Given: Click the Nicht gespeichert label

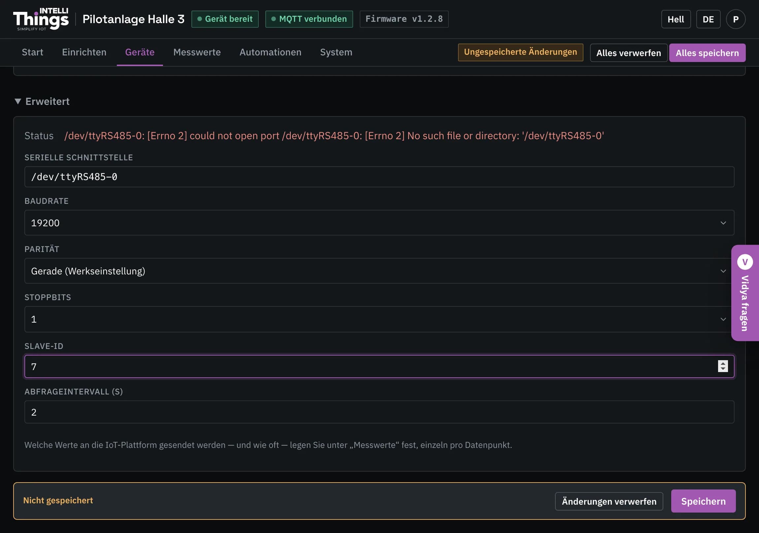Looking at the screenshot, I should click(x=58, y=501).
